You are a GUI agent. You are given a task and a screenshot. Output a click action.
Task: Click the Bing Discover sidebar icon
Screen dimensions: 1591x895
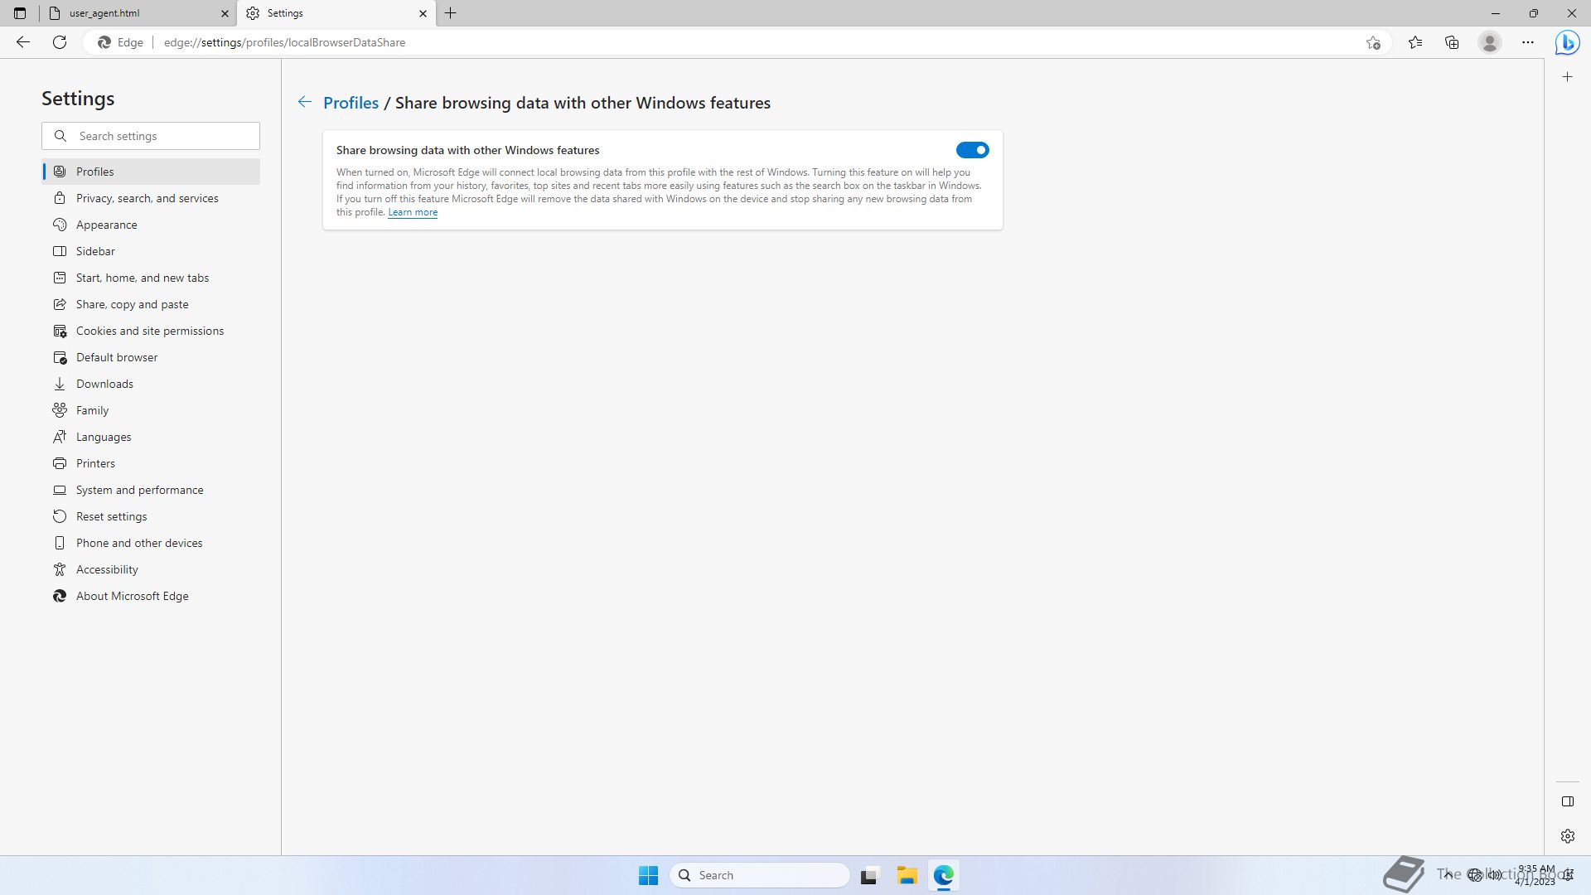point(1567,42)
